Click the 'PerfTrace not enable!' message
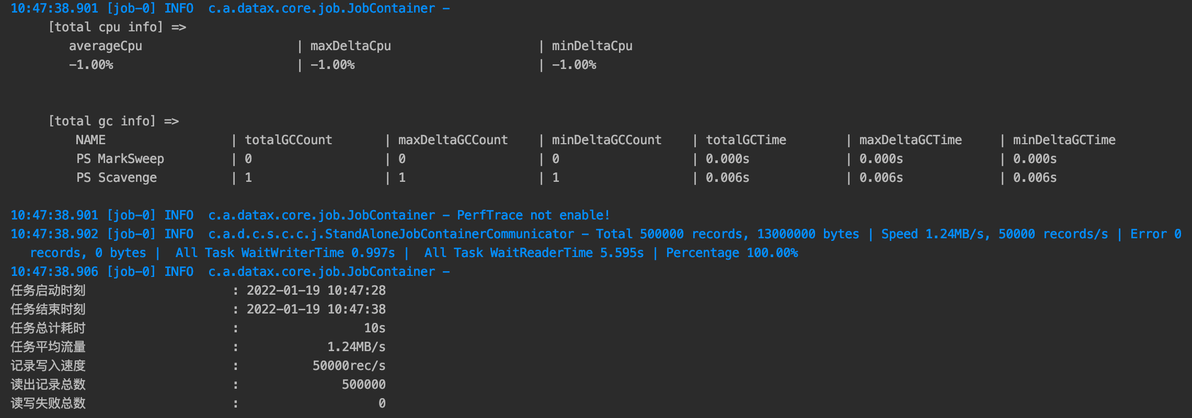The height and width of the screenshot is (418, 1192). pos(534,215)
